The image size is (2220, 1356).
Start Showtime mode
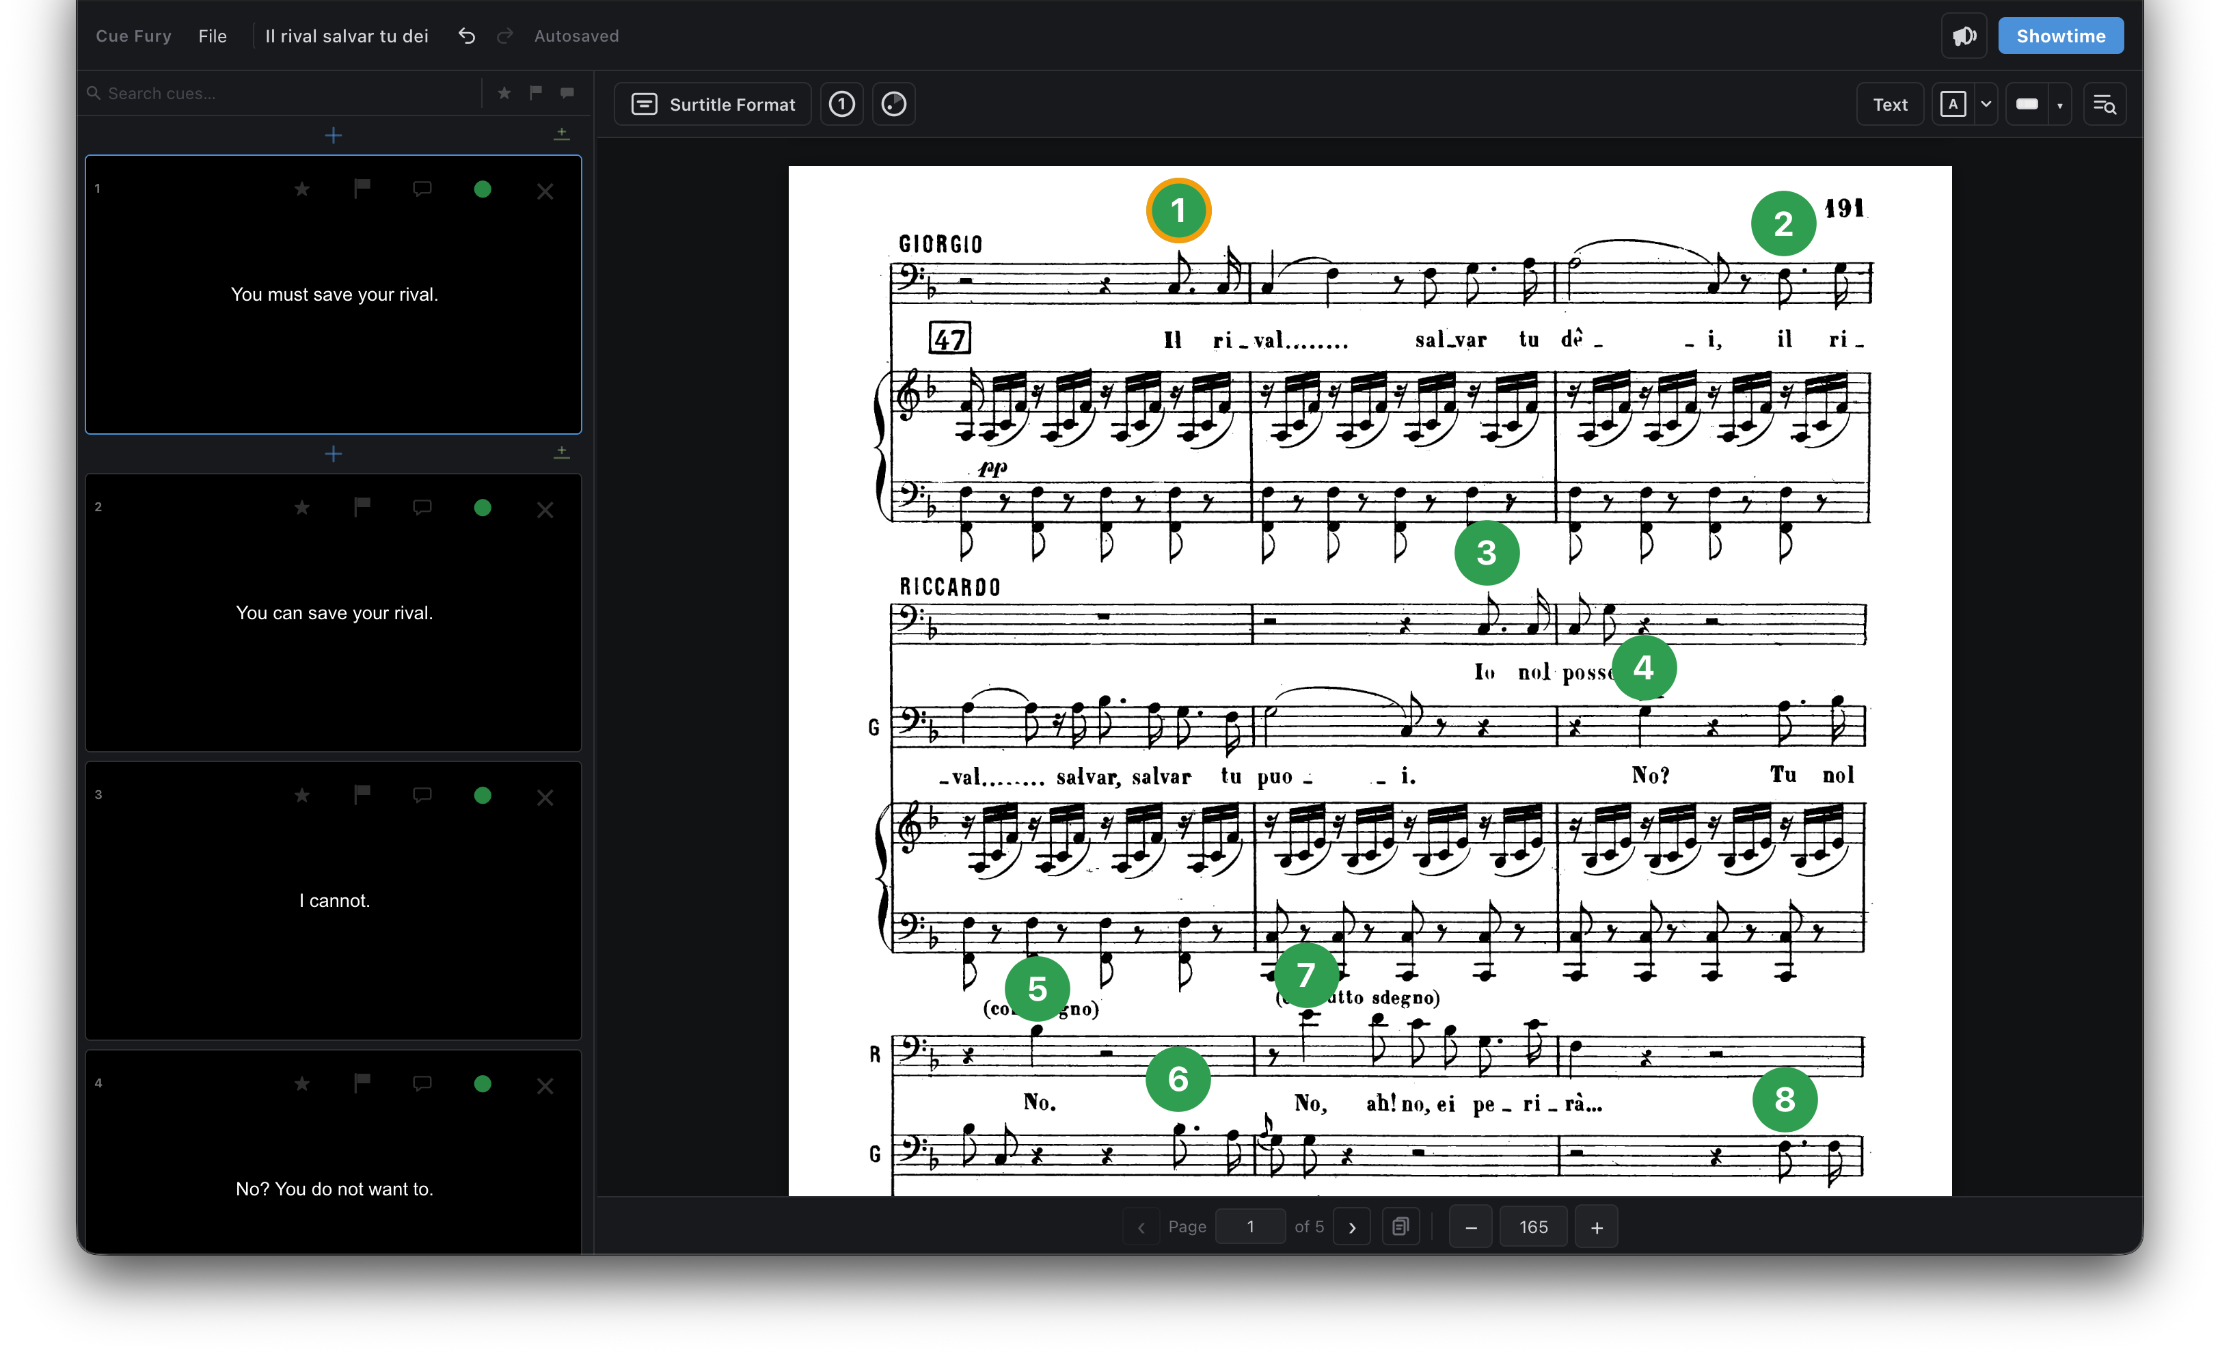point(2061,36)
